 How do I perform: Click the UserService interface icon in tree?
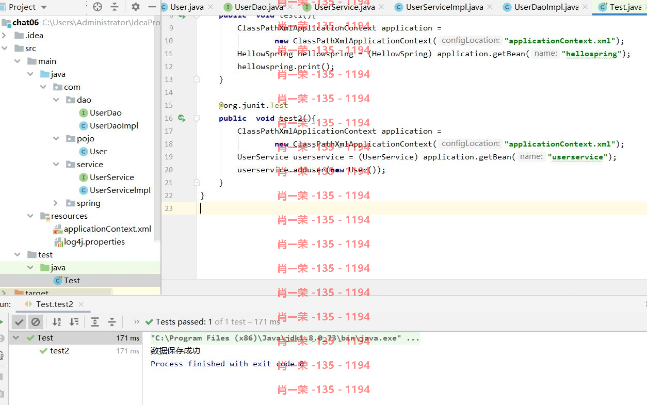pyautogui.click(x=83, y=177)
